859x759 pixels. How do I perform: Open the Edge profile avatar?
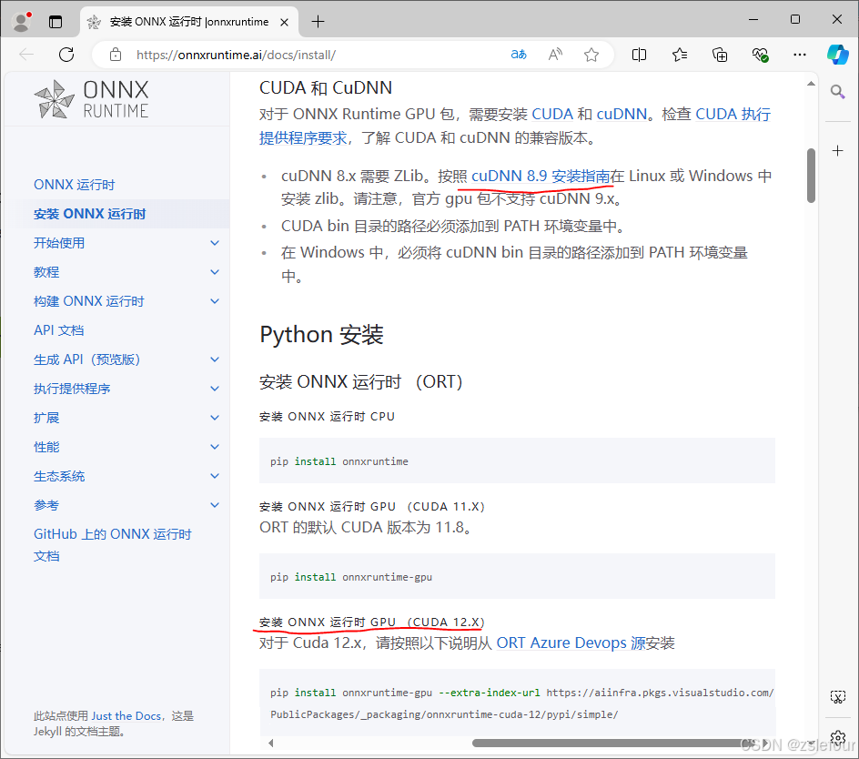click(x=21, y=21)
